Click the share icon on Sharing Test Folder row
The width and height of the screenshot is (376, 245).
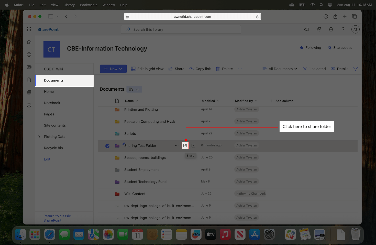click(x=185, y=146)
